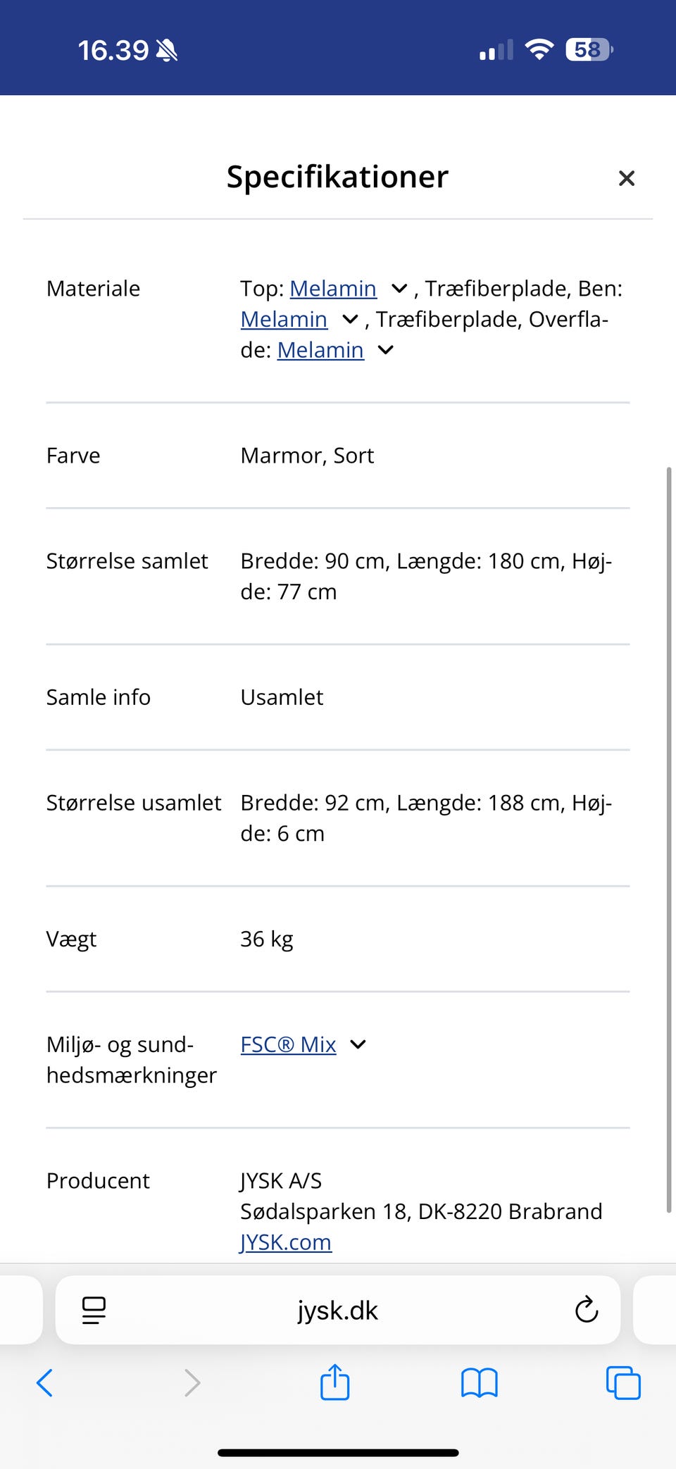Click the vertical scrollbar of specifications

(x=668, y=838)
